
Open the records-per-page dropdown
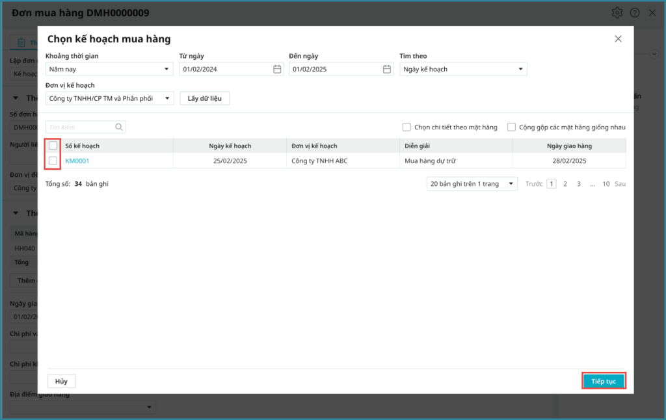(472, 184)
